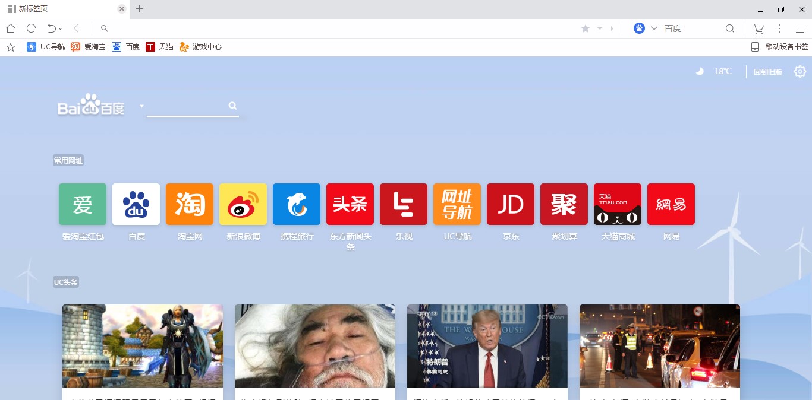Click the moon weather icon
812x400 pixels.
[700, 71]
